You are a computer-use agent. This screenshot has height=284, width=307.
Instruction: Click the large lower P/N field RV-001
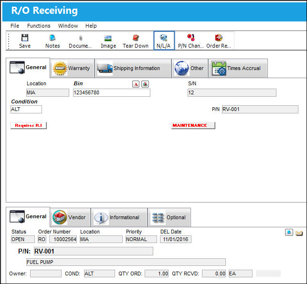coord(94,251)
